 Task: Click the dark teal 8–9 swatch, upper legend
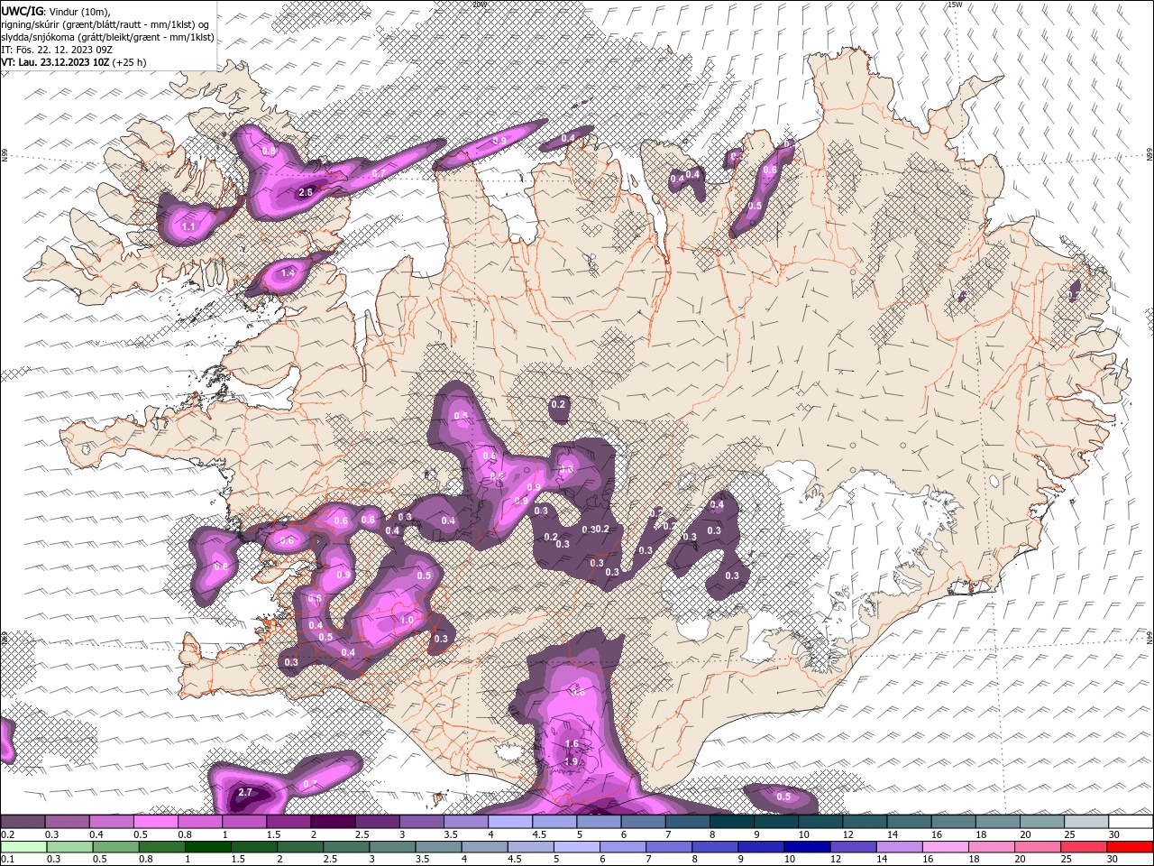(732, 822)
